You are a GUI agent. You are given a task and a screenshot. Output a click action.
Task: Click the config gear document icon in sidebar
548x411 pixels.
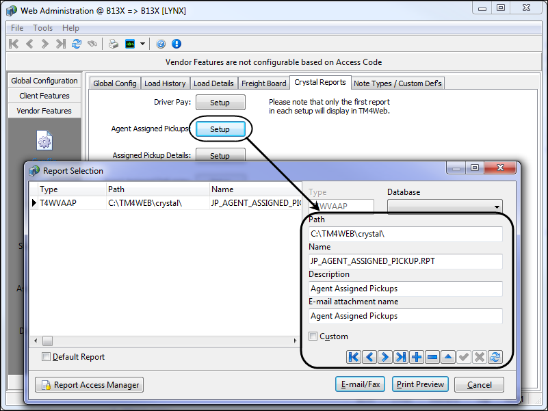tap(44, 140)
